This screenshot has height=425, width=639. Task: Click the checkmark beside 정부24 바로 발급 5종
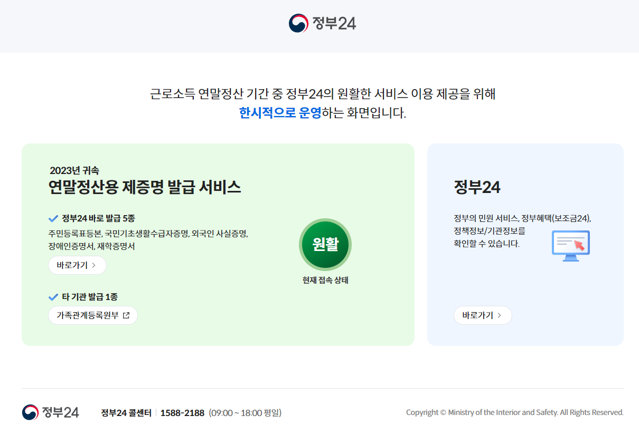[53, 218]
